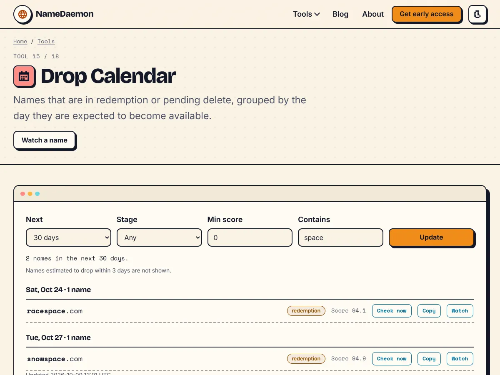Click the NameDaemon globe logo icon

pos(22,14)
